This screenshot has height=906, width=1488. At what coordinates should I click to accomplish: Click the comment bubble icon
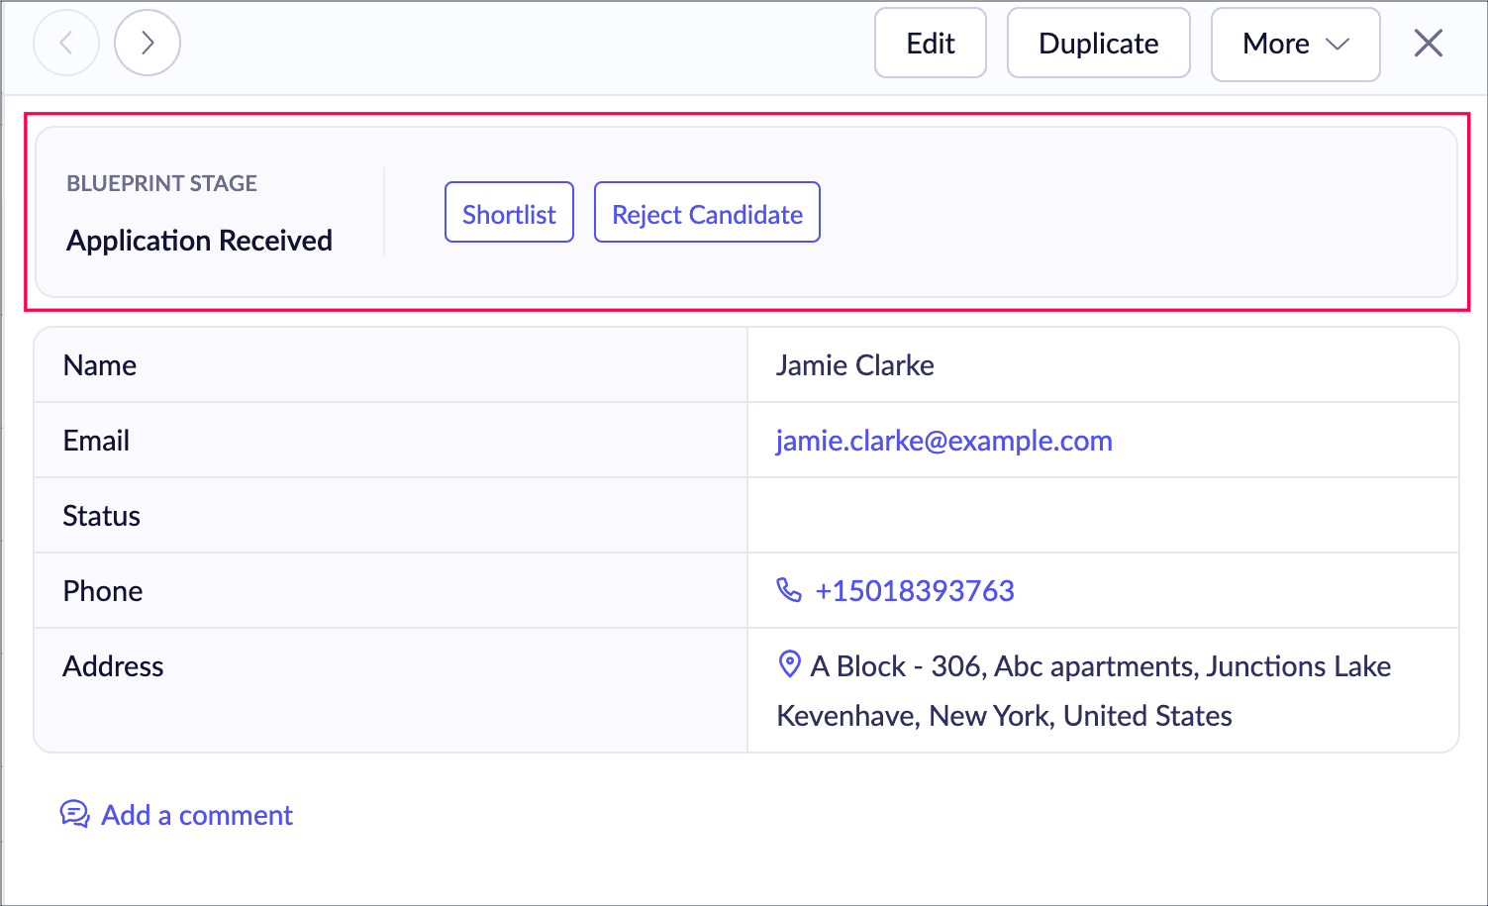[x=74, y=814]
